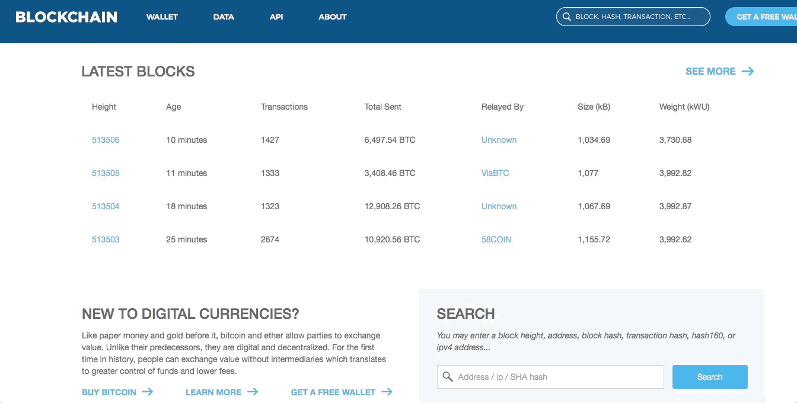
Task: Click the arrow beside Get a Free Wallet link
Action: point(387,392)
